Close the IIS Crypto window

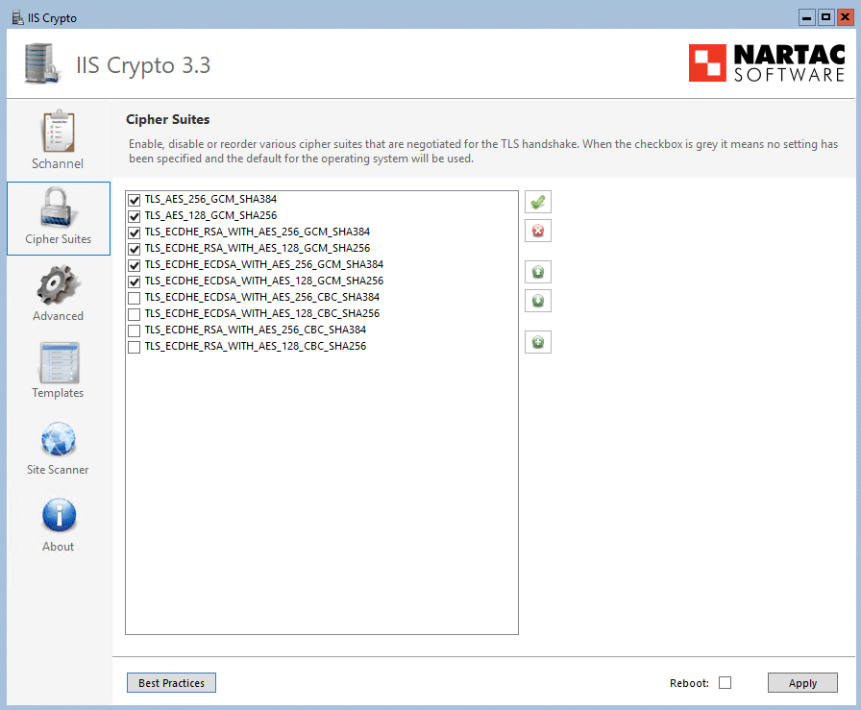845,17
